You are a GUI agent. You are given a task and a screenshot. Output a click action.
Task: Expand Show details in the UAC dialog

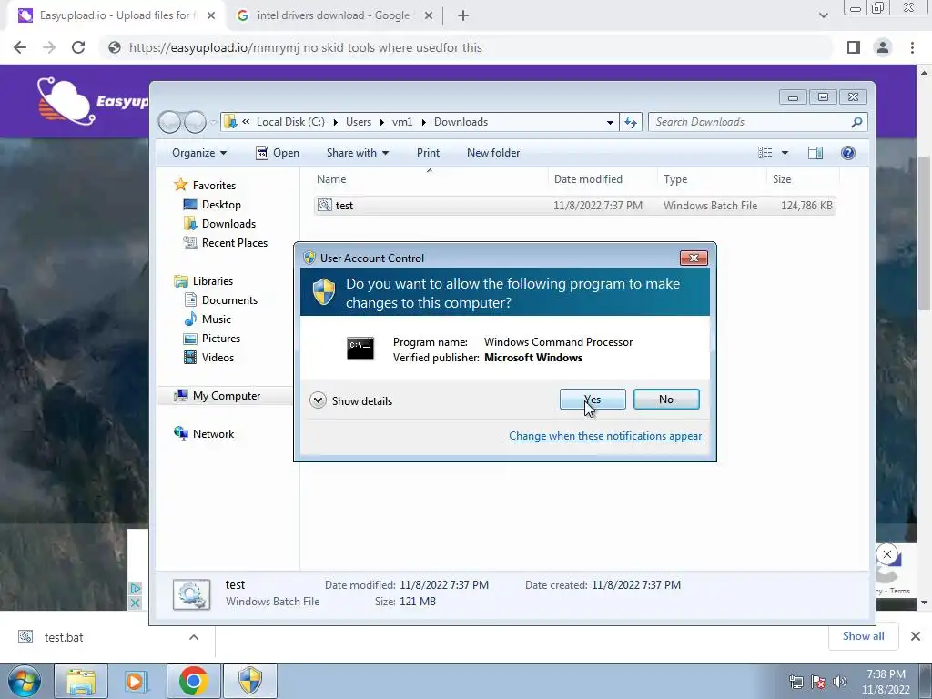tap(350, 400)
